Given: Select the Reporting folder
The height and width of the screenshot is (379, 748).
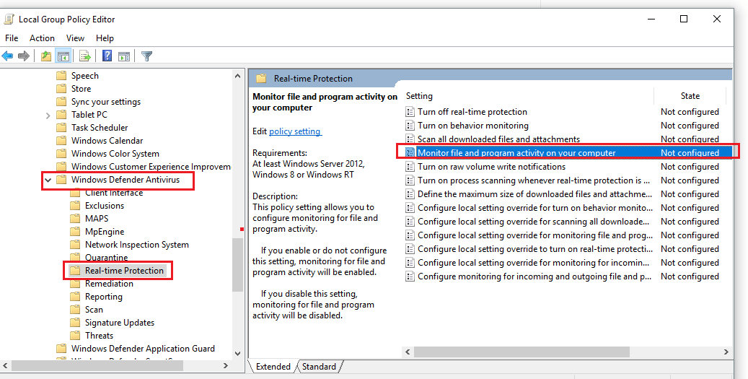Looking at the screenshot, I should tap(104, 297).
